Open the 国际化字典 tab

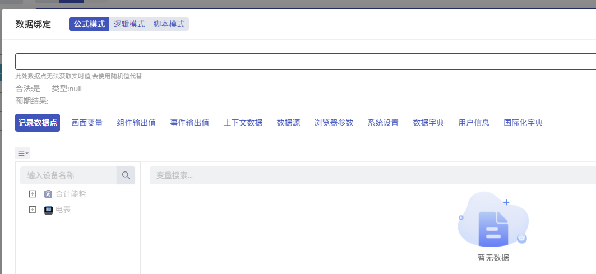[x=524, y=123]
